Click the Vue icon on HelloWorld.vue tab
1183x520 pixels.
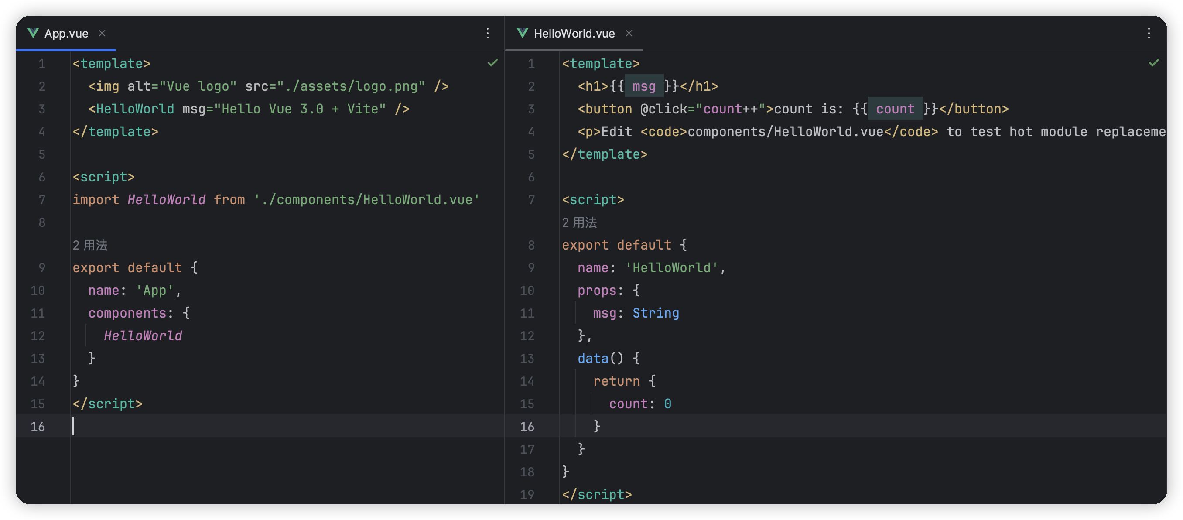pyautogui.click(x=522, y=33)
